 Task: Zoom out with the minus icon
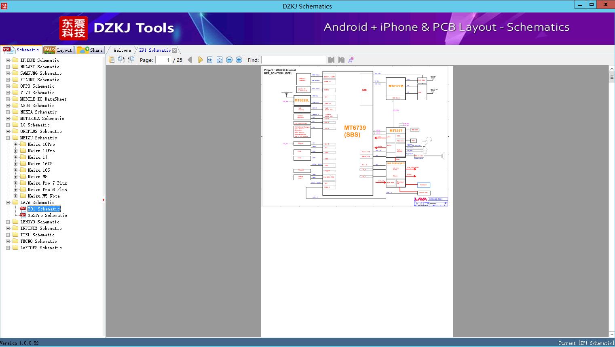pyautogui.click(x=229, y=60)
